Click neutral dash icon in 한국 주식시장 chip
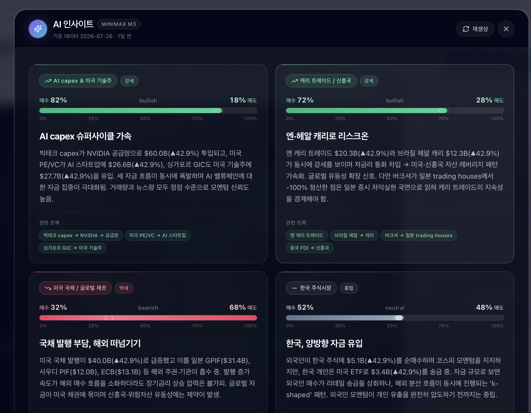The width and height of the screenshot is (531, 413). click(x=295, y=288)
